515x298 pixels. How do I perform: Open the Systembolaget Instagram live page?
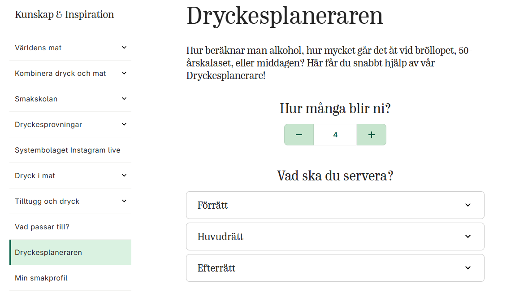67,150
